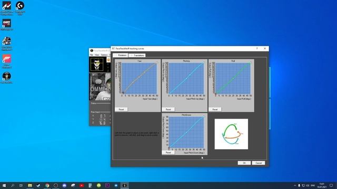This screenshot has width=337, height=189.
Task: Open the volume tray icon
Action: pyautogui.click(x=308, y=185)
